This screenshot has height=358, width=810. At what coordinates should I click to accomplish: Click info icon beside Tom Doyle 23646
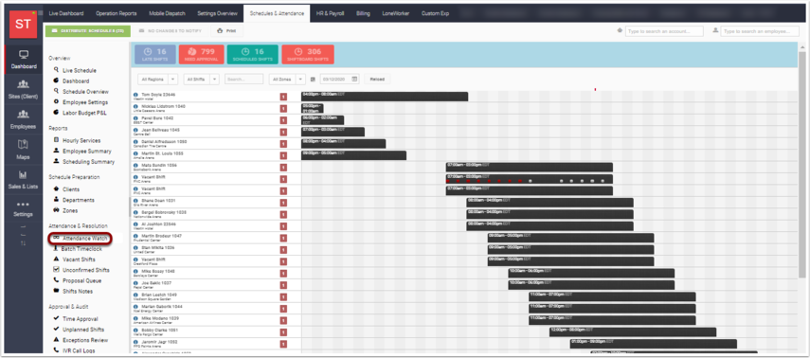[135, 95]
